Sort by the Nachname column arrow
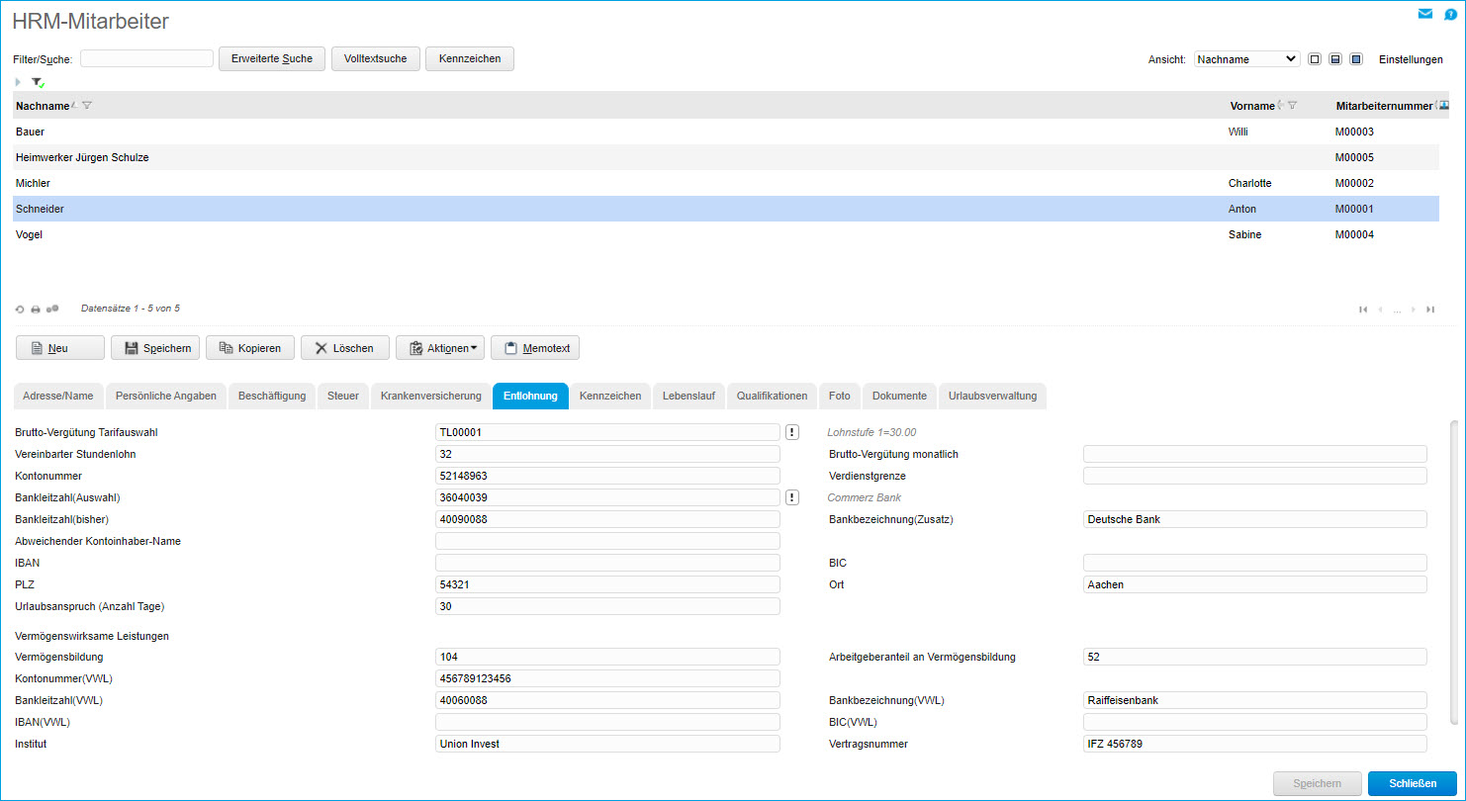This screenshot has width=1466, height=801. point(74,105)
